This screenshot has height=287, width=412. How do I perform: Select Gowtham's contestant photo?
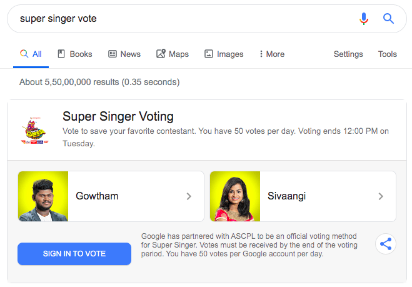click(43, 196)
